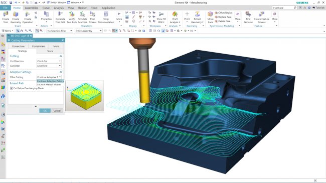Click the help question-mark icon near Tutorials
Viewport: 326px width, 183px height.
pos(309,8)
